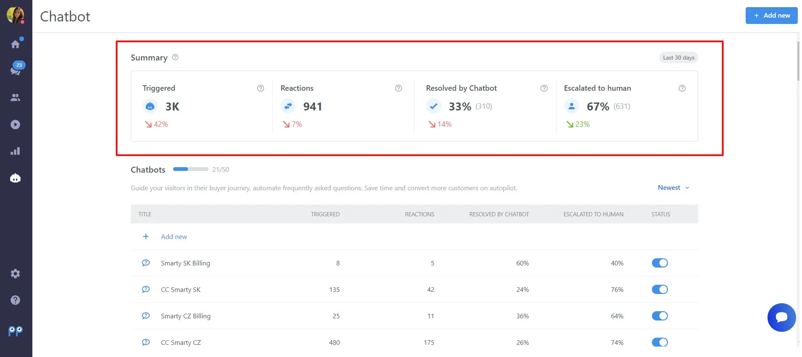This screenshot has height=357, width=802.
Task: Open the CC Smarty CZ chatbot
Action: tap(181, 343)
